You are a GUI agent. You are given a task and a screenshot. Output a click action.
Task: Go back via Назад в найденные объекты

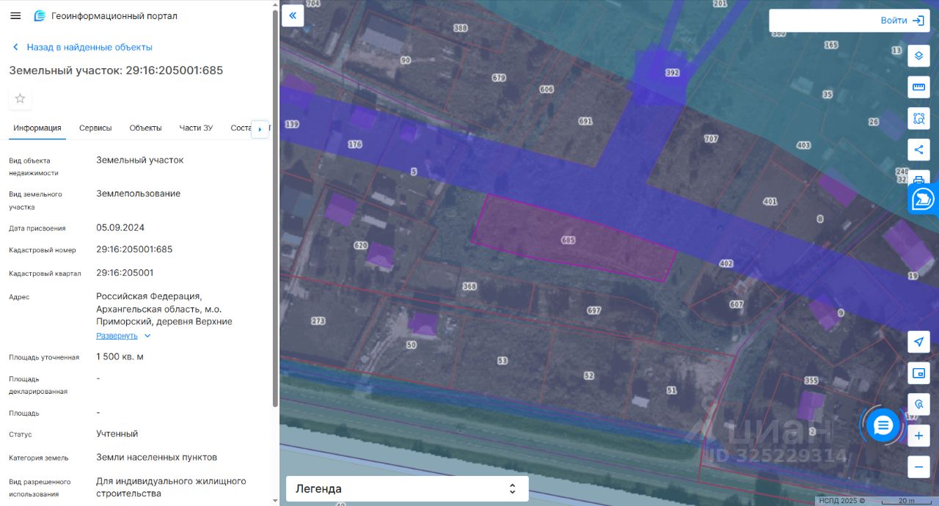[89, 47]
